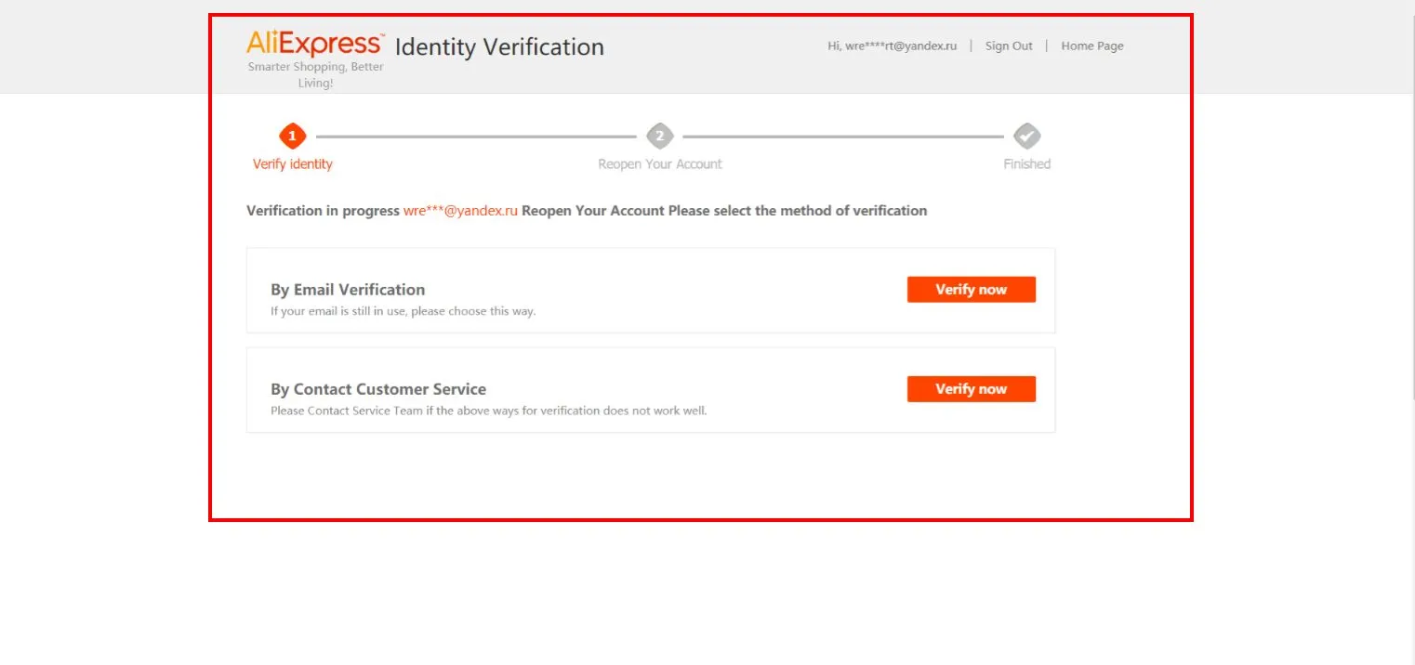Click the AliExpress logo
The image size is (1415, 665).
click(315, 44)
